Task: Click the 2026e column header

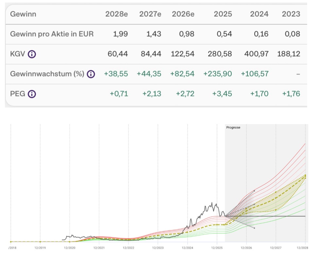Action: click(183, 14)
